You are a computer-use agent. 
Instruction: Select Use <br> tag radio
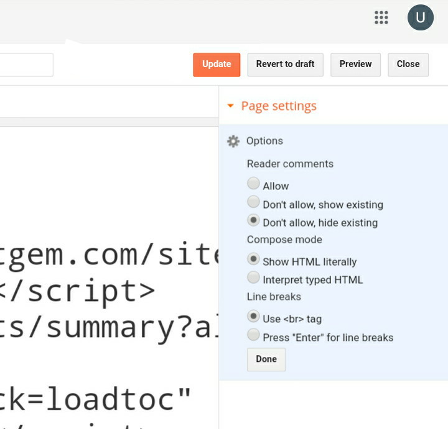pos(253,316)
